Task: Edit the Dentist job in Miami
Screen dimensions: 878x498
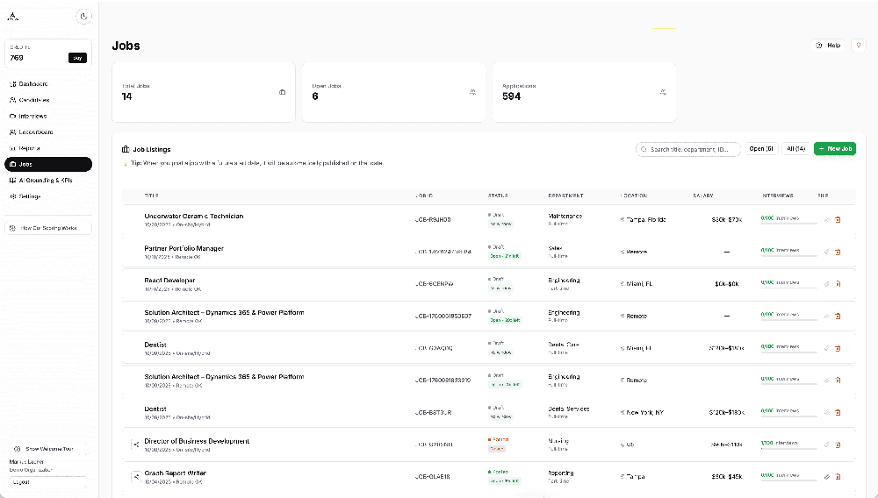Action: 826,348
